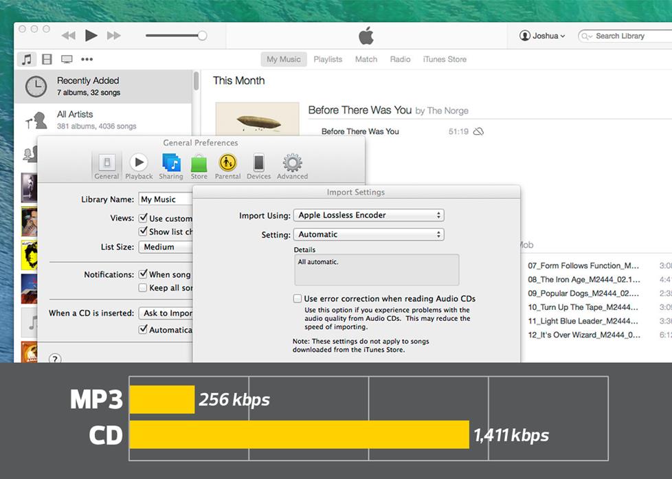Switch to the Movies library icon
This screenshot has width=672, height=479.
point(47,59)
